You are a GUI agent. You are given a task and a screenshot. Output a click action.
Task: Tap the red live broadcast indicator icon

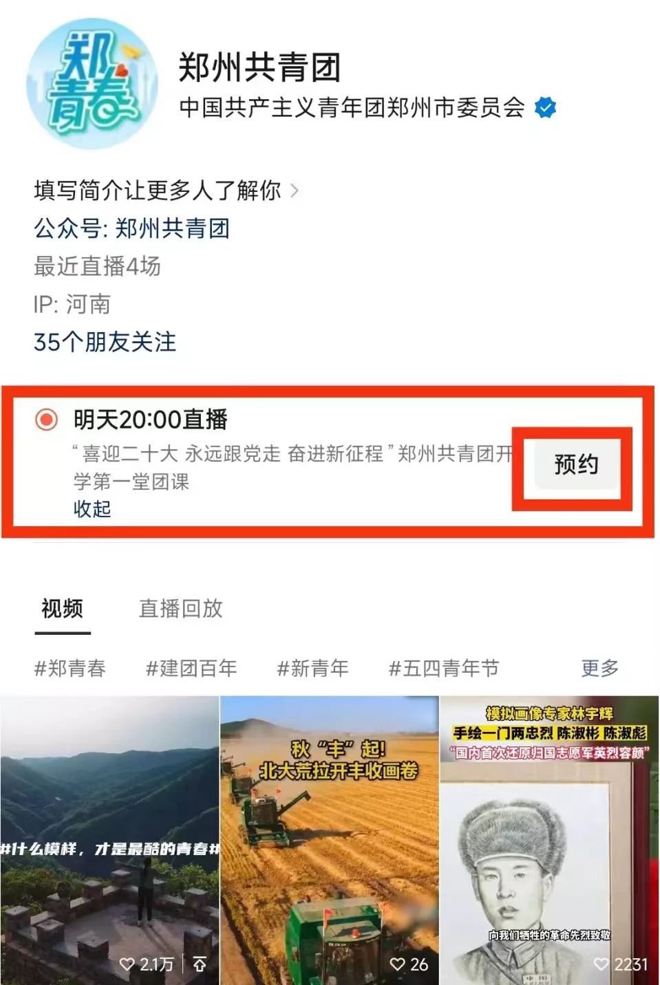pyautogui.click(x=46, y=419)
